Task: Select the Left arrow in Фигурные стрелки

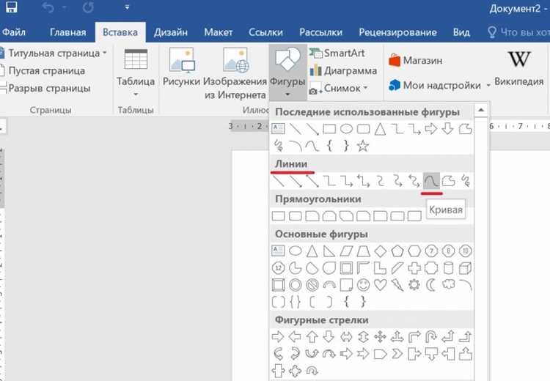Action: [295, 337]
